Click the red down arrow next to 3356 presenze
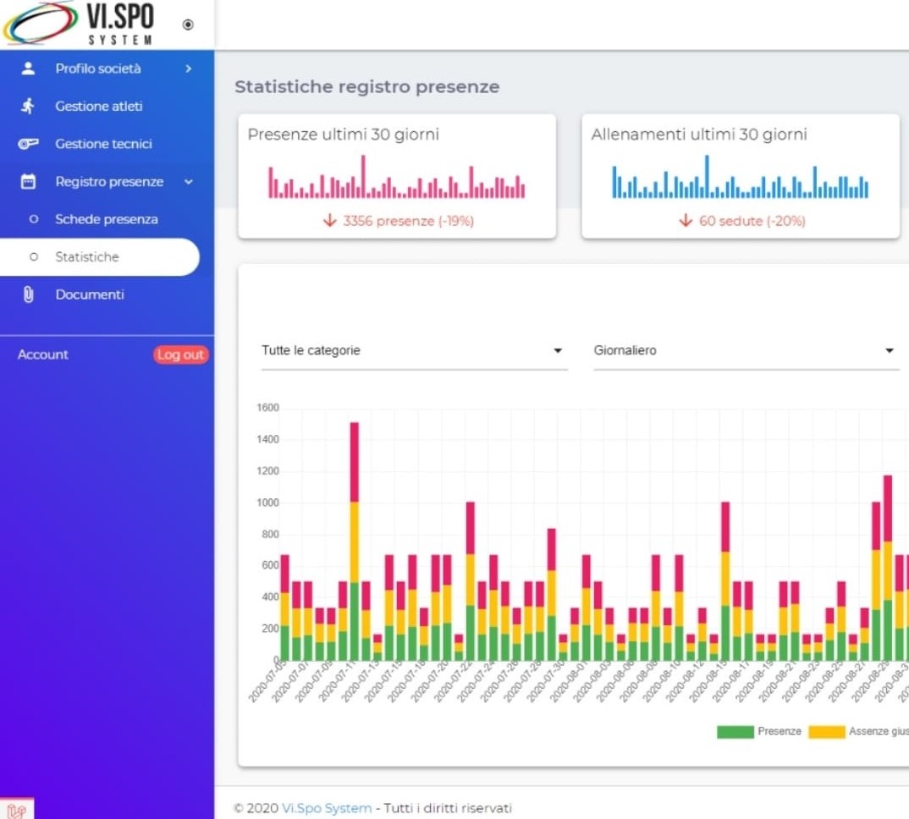The width and height of the screenshot is (909, 819). pos(329,220)
